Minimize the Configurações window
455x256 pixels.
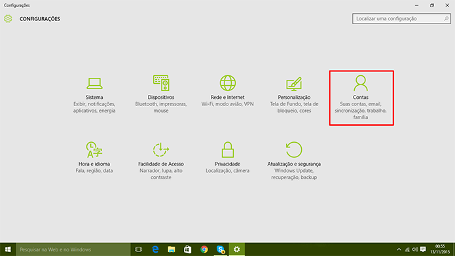[x=416, y=5]
